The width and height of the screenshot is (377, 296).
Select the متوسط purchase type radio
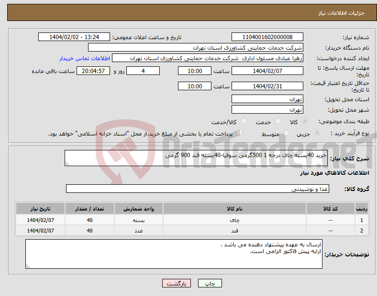click(x=286, y=133)
